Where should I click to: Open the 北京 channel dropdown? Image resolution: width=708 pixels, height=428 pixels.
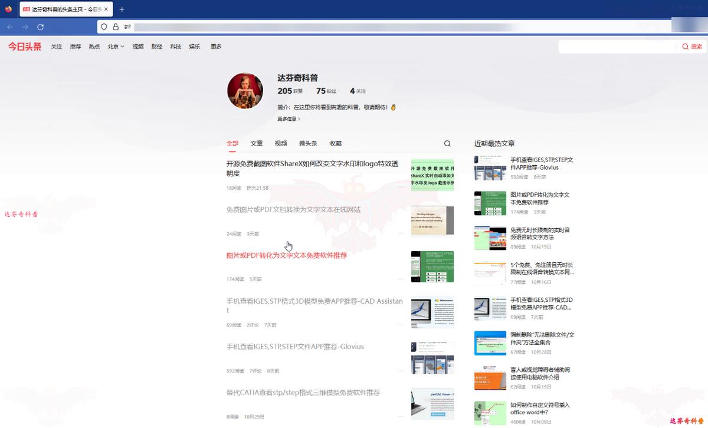[116, 46]
